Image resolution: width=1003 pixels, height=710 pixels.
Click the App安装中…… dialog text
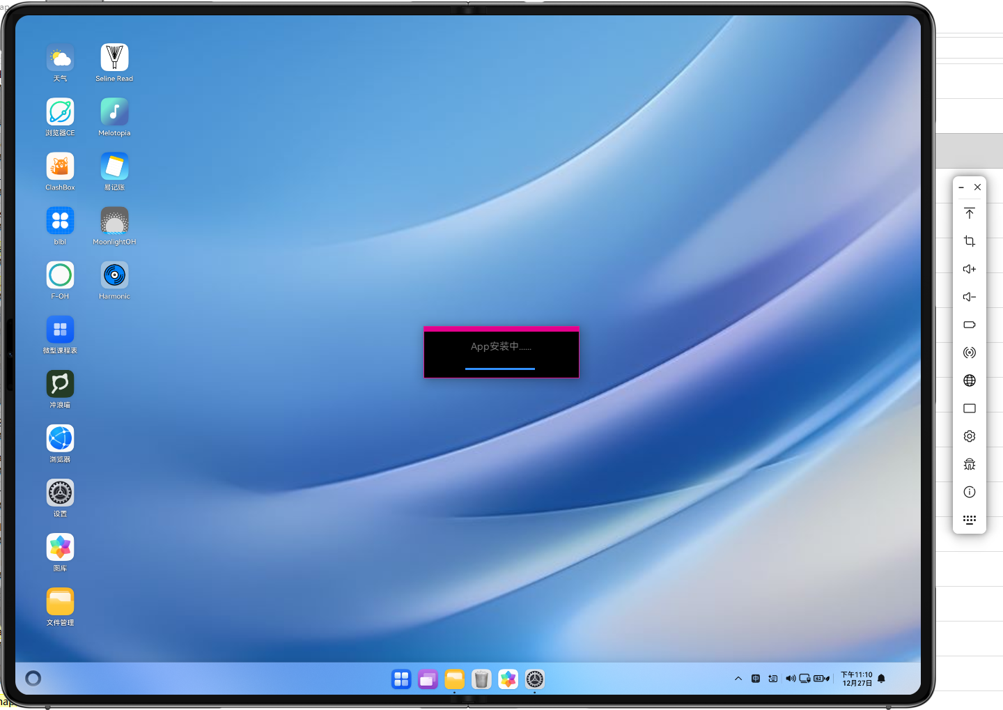tap(501, 346)
